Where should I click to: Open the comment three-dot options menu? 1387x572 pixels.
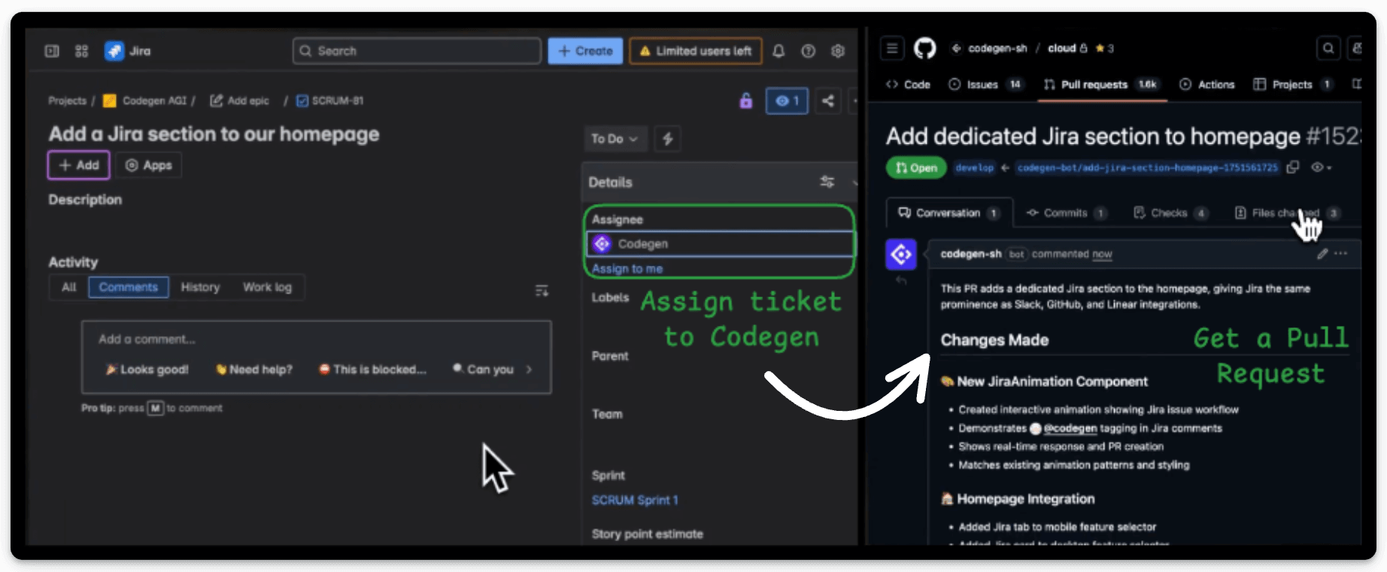[x=1340, y=254]
